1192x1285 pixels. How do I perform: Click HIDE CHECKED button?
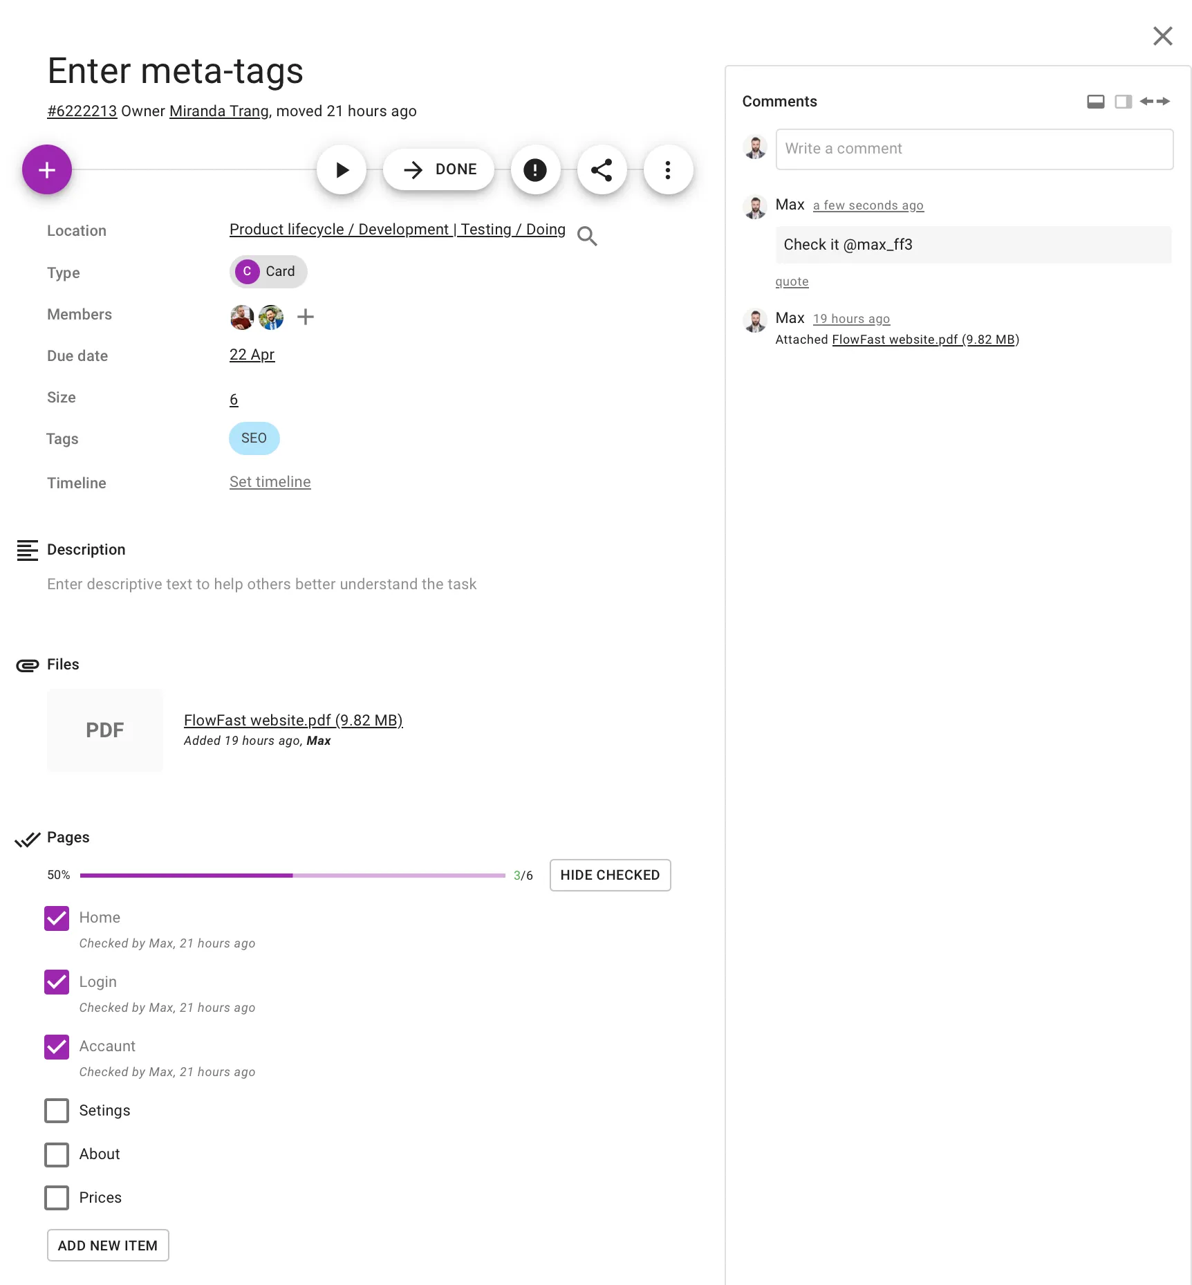(610, 876)
